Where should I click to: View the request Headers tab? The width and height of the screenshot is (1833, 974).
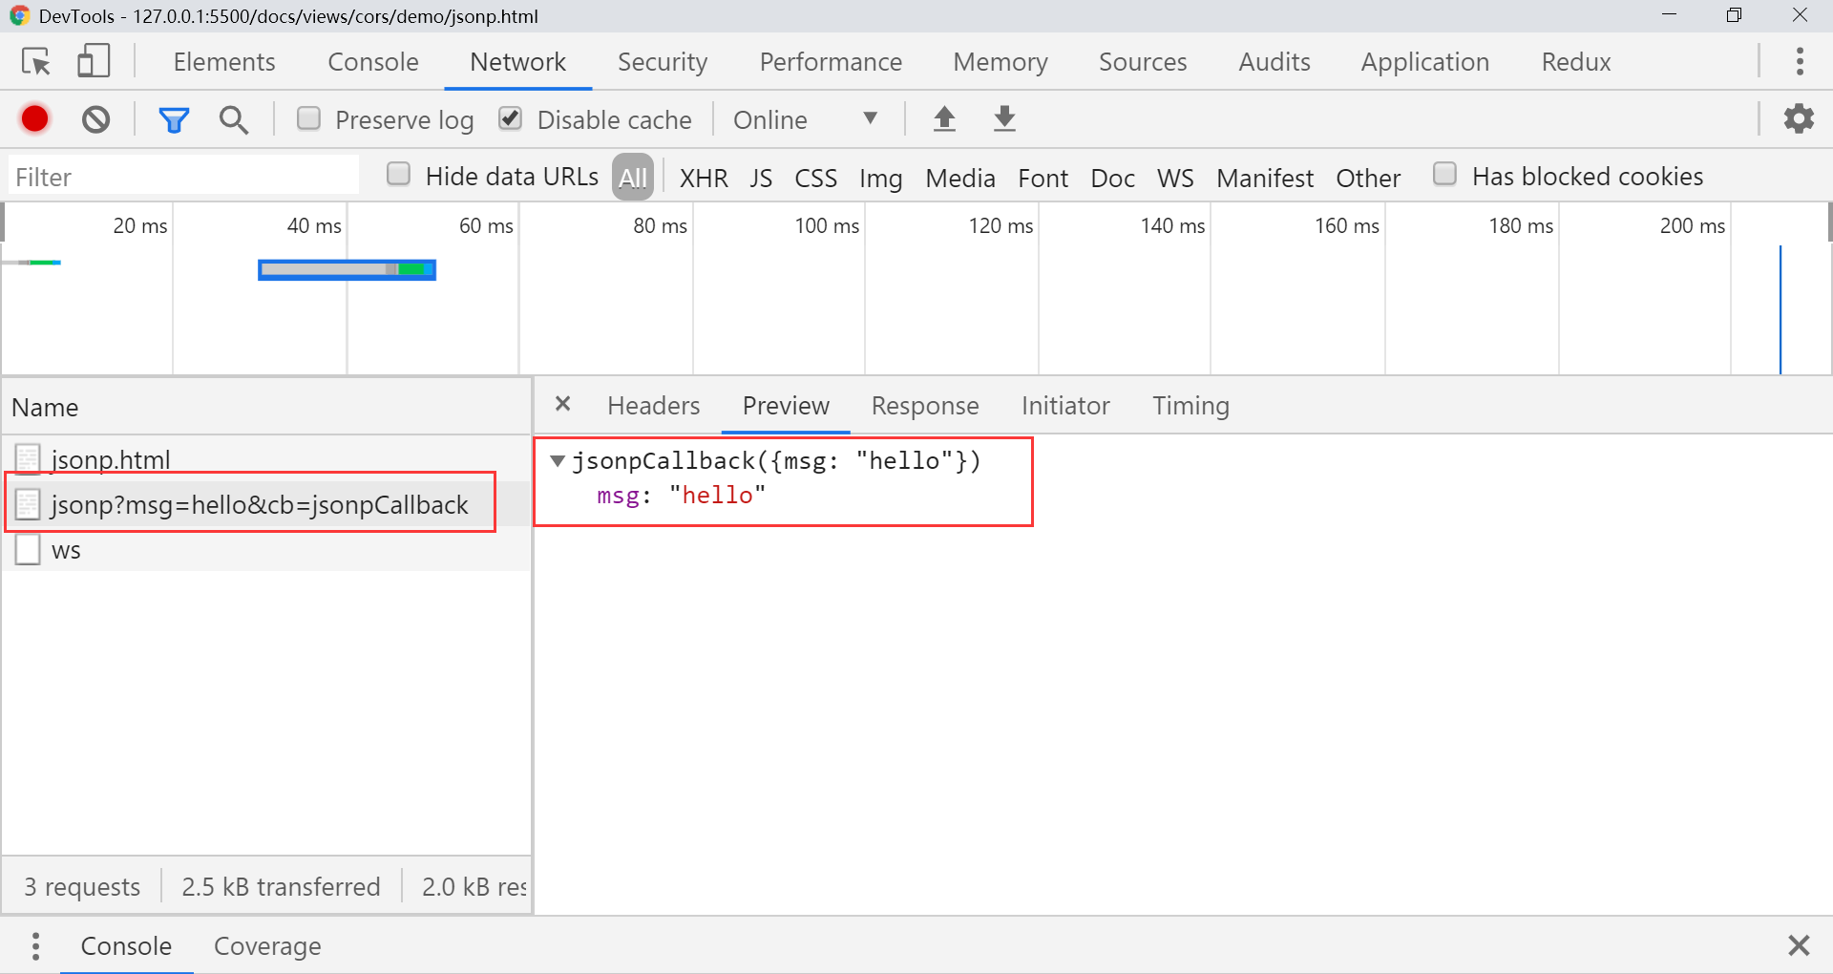(654, 406)
